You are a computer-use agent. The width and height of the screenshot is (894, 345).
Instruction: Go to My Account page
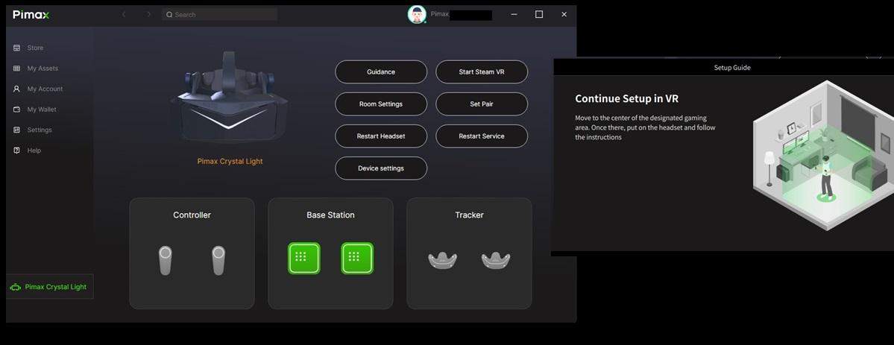(45, 89)
